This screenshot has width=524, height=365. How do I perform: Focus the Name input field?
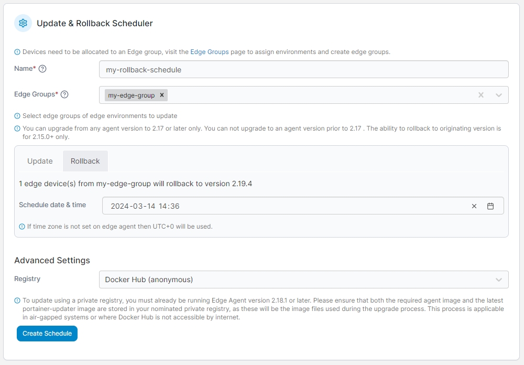point(304,70)
